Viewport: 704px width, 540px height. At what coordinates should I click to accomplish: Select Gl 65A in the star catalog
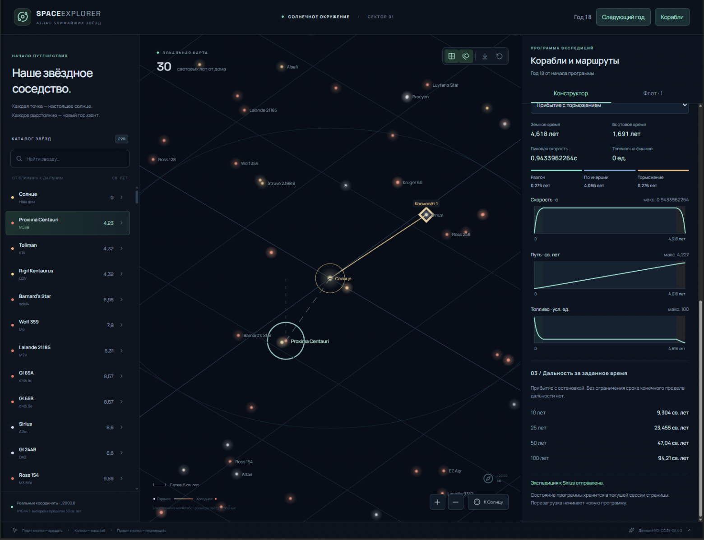(x=68, y=376)
